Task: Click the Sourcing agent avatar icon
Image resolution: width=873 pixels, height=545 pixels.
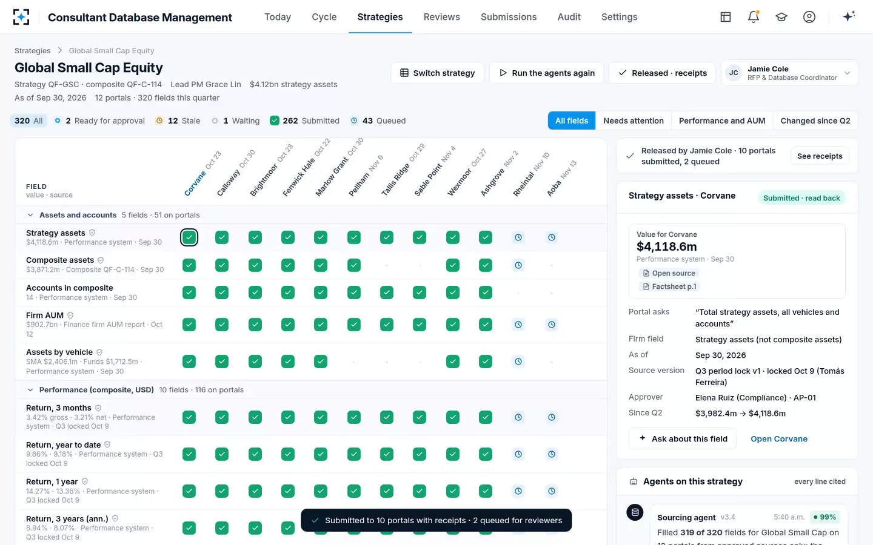Action: (x=635, y=512)
